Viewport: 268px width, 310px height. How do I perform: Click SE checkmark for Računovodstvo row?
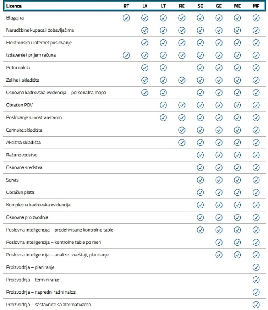pyautogui.click(x=200, y=155)
